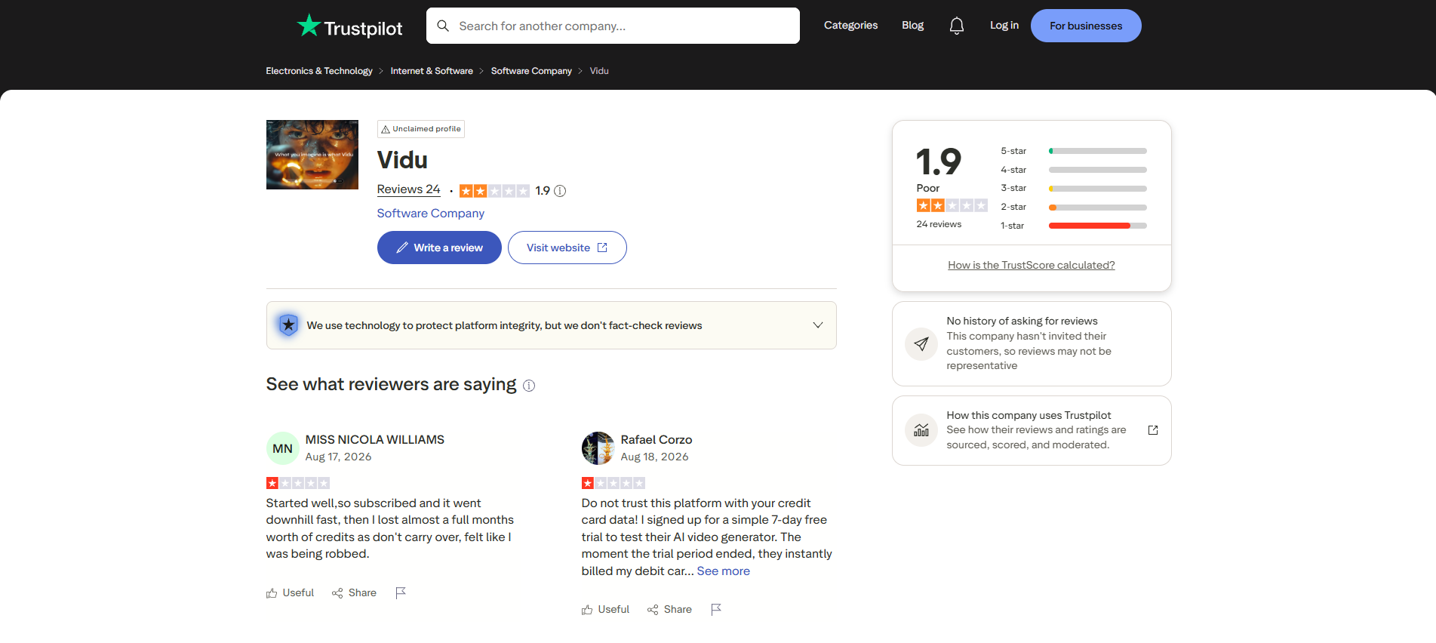Open the Blog menu item
The width and height of the screenshot is (1436, 643).
912,26
